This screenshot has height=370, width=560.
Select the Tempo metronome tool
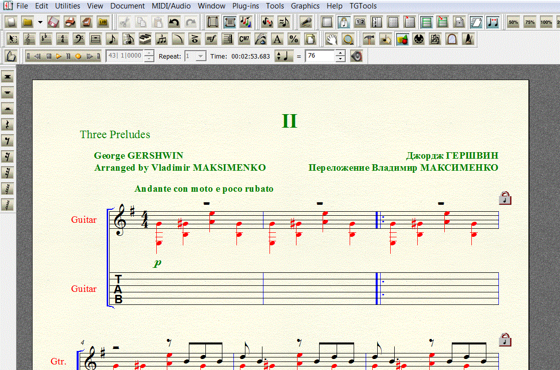tap(468, 39)
